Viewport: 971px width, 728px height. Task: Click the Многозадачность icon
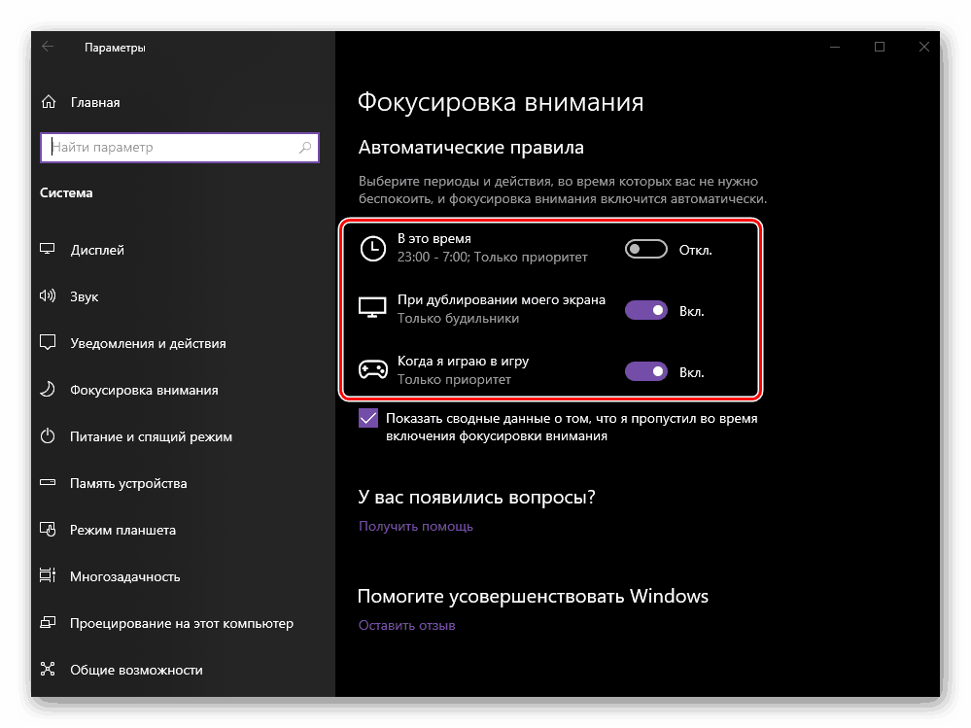48,576
